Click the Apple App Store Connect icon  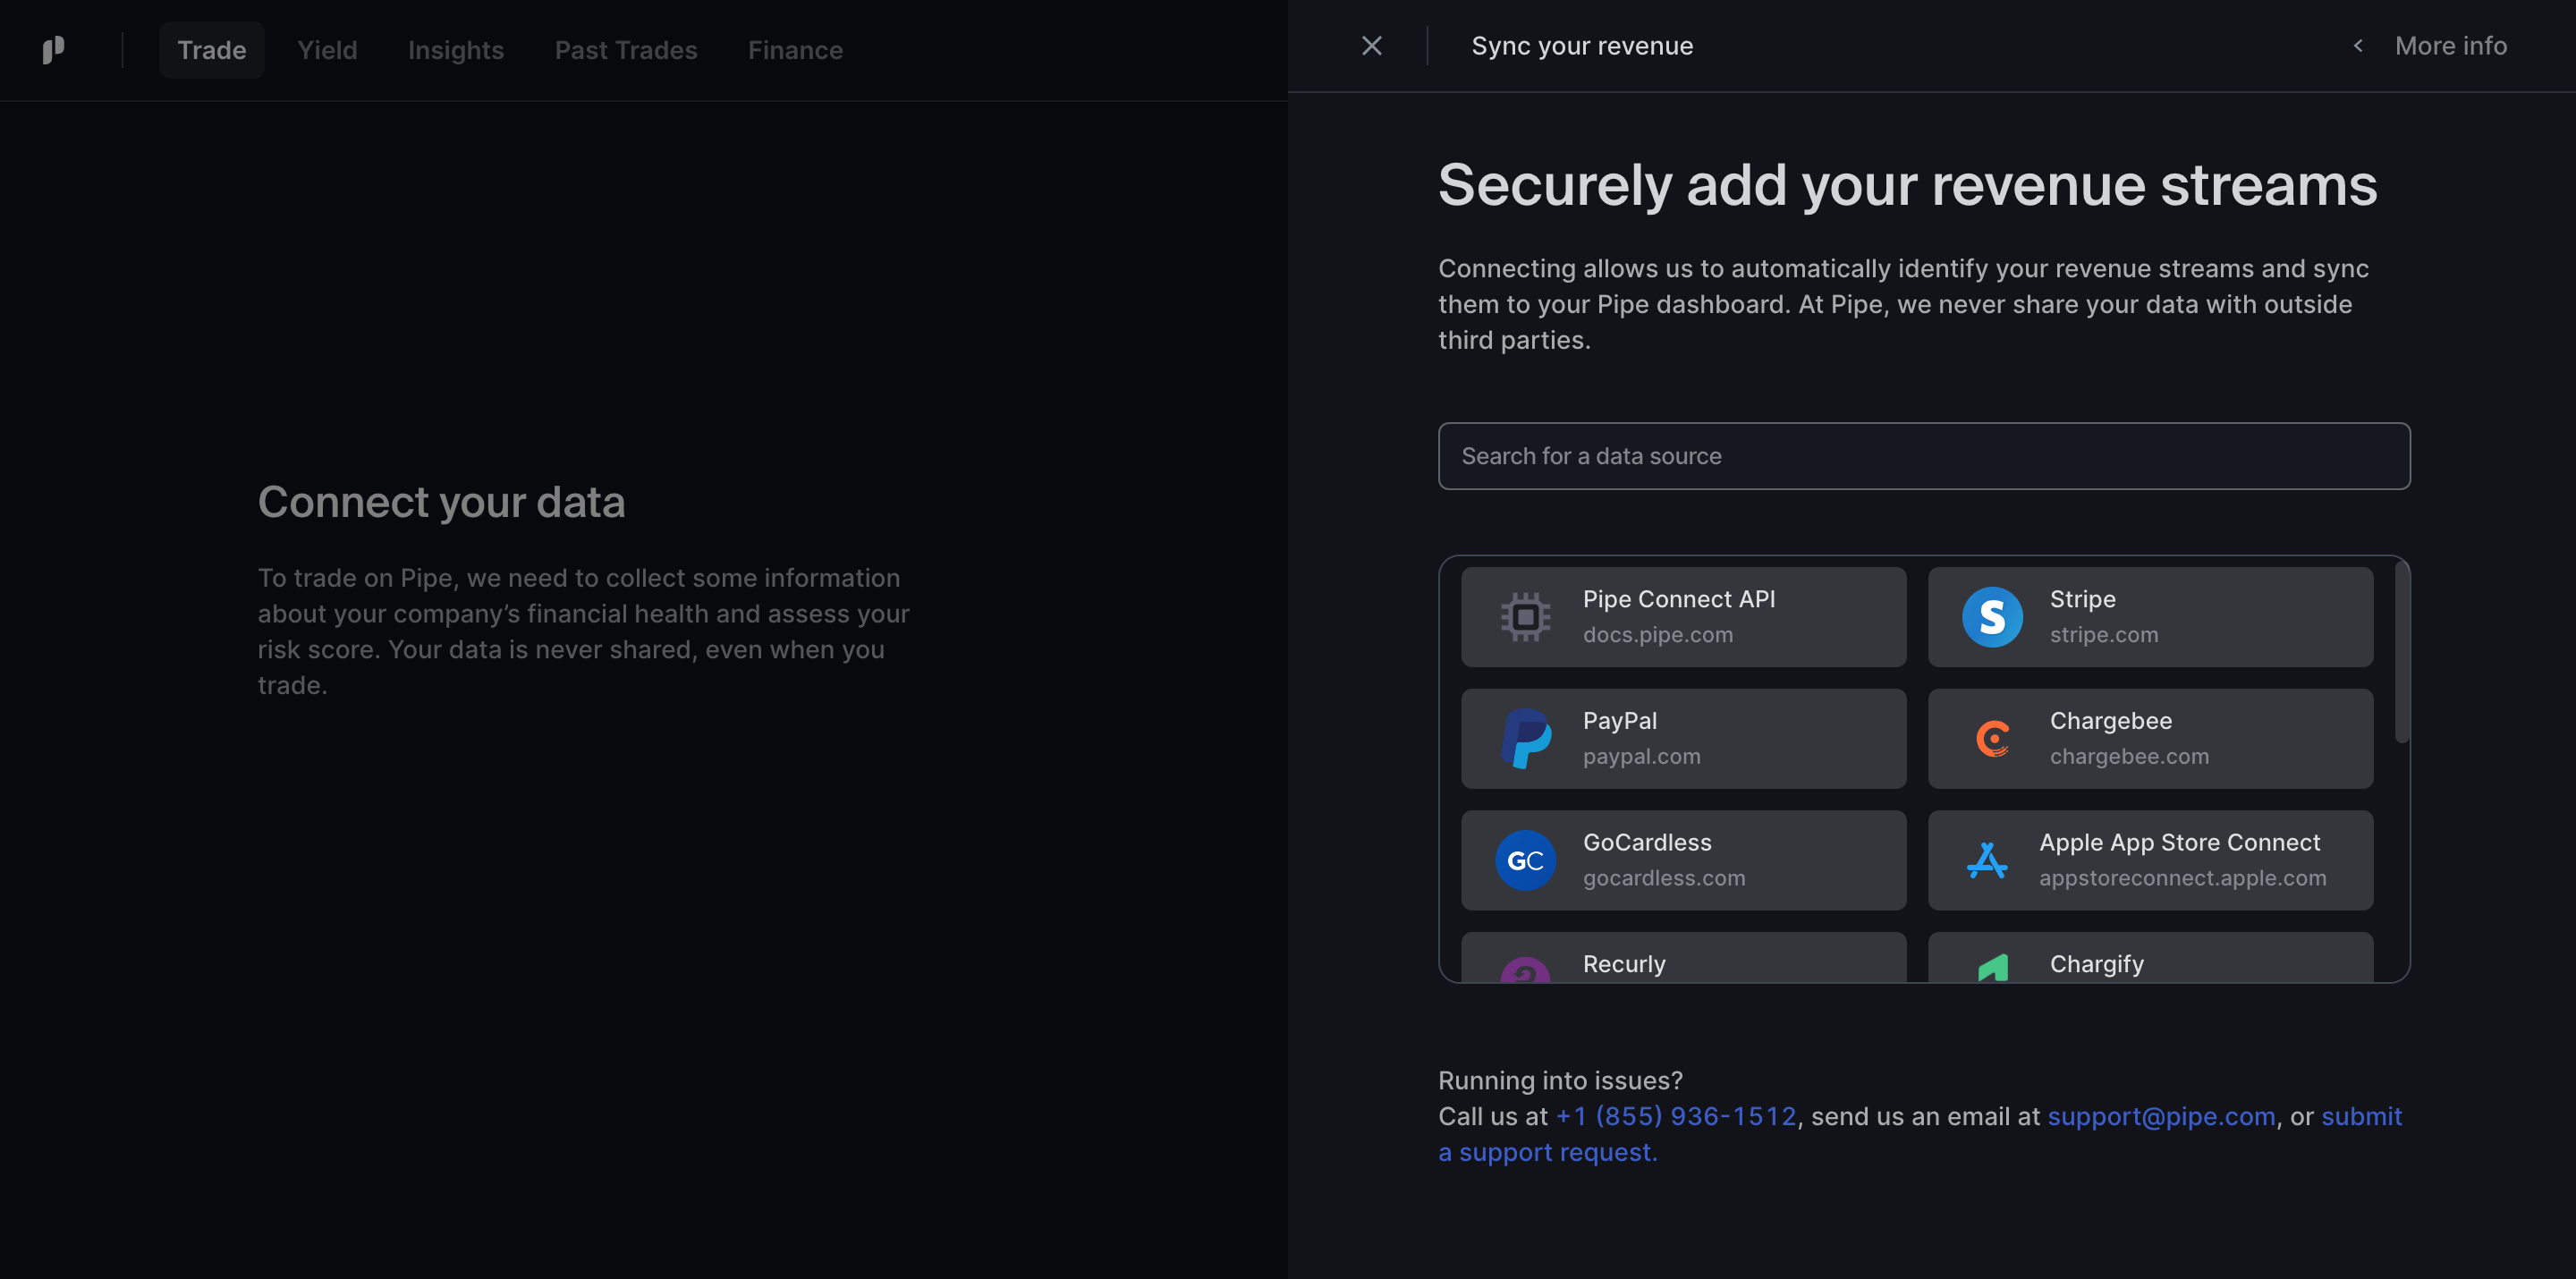pos(1987,860)
